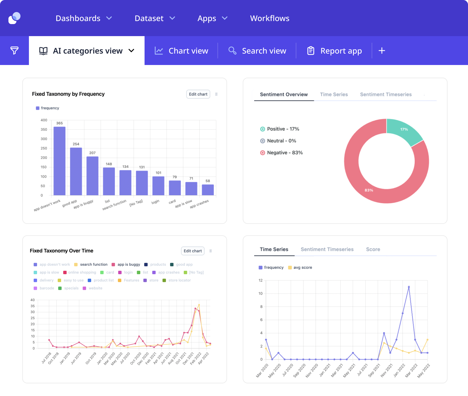This screenshot has height=396, width=468.
Task: Click the Search view magnifier icon
Action: pos(232,51)
